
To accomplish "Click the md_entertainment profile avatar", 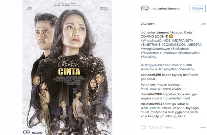I will [145, 9].
